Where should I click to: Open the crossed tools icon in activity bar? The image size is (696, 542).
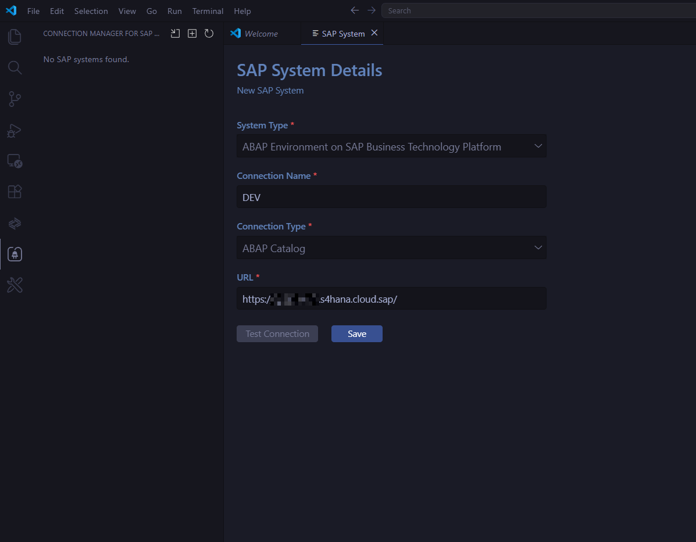click(15, 285)
